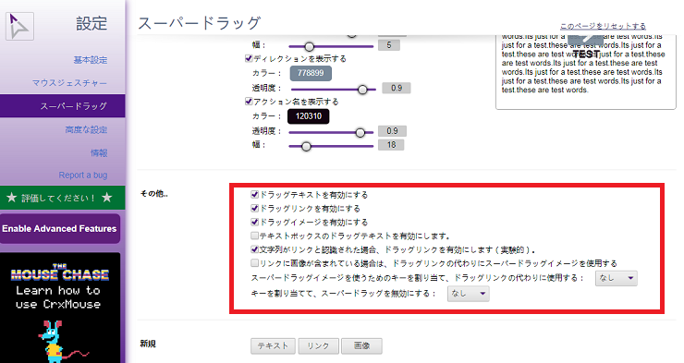Click the 幅 value field showing 18
This screenshot has width=684, height=363.
[x=391, y=145]
